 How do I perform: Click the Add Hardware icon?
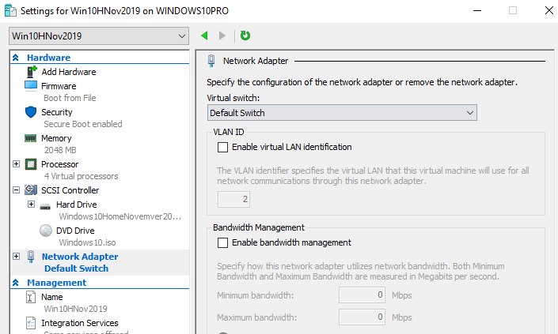(x=32, y=72)
